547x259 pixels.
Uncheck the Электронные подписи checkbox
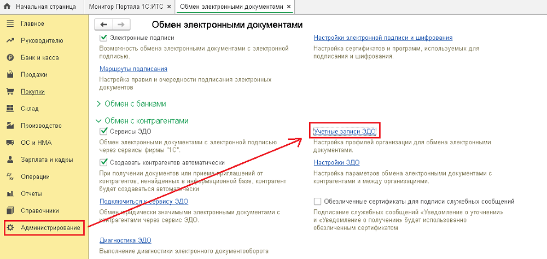pyautogui.click(x=104, y=38)
